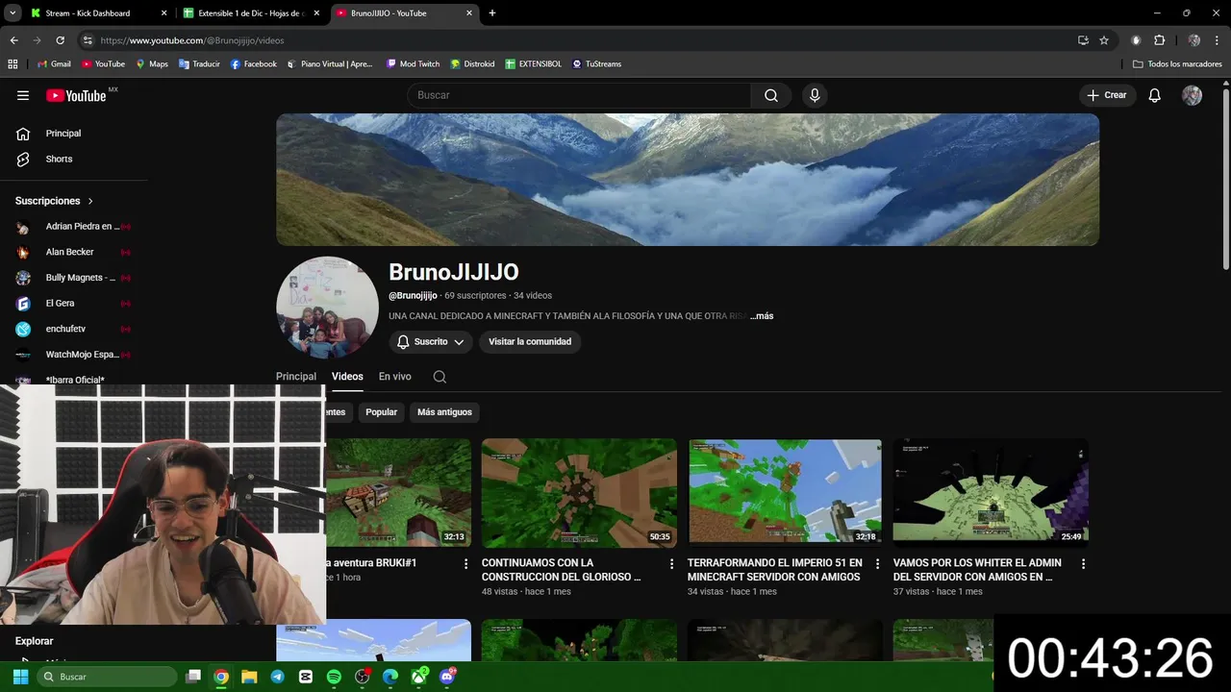Click BrunoJIJIJO channel avatar
The width and height of the screenshot is (1231, 692).
coord(327,308)
